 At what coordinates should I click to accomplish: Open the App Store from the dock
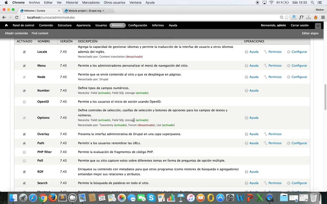[x=221, y=198]
